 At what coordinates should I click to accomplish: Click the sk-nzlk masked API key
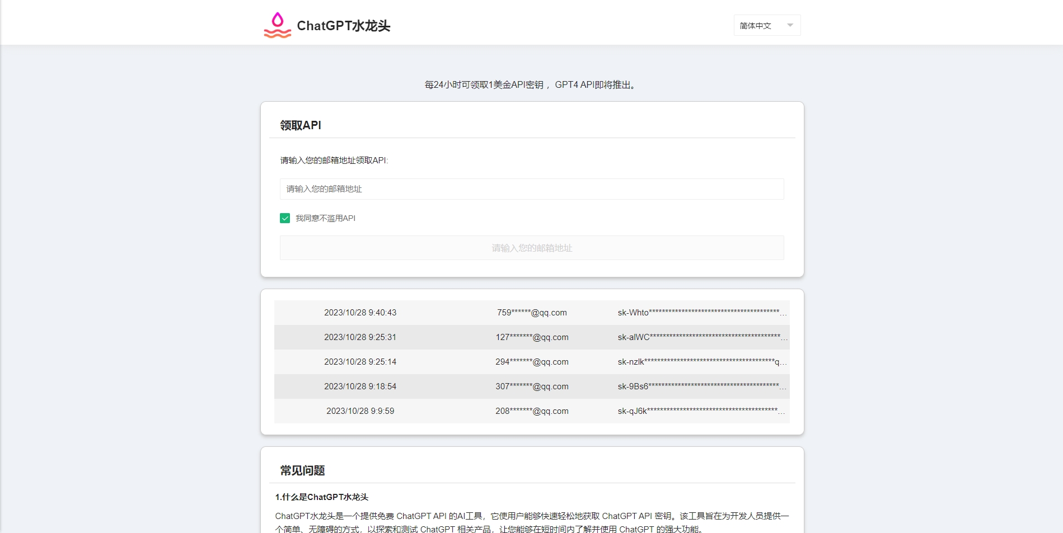tap(702, 362)
